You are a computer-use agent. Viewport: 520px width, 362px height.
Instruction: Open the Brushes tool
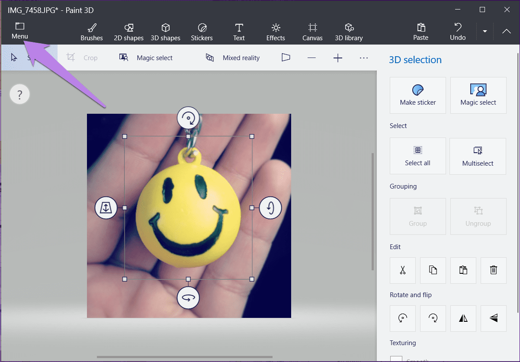coord(92,32)
